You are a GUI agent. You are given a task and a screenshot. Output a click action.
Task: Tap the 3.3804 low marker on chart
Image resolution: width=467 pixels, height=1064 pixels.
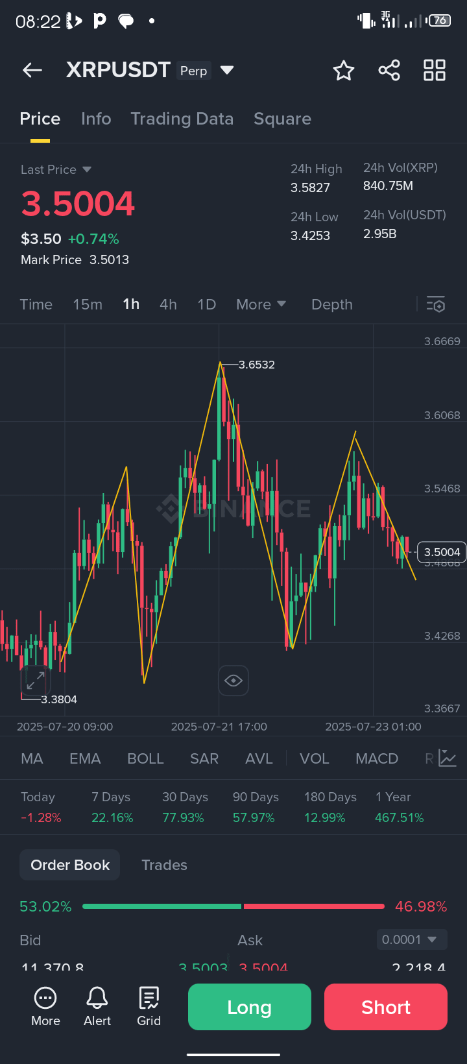pos(59,699)
